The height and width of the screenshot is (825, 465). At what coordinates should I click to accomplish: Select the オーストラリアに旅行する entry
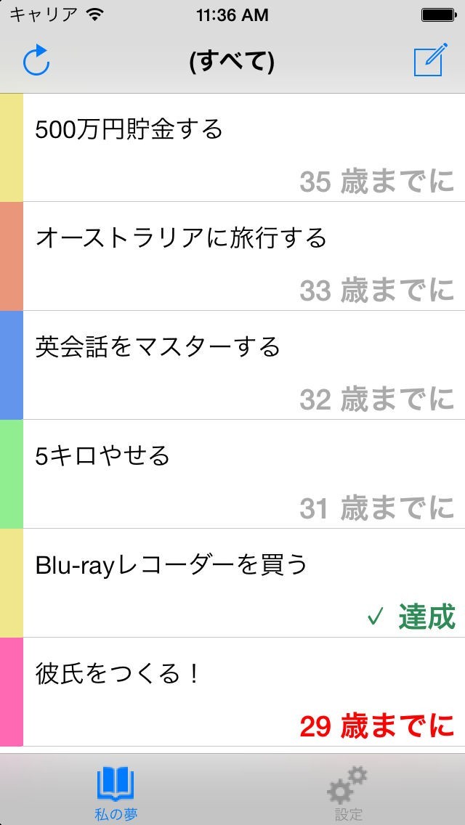(182, 238)
